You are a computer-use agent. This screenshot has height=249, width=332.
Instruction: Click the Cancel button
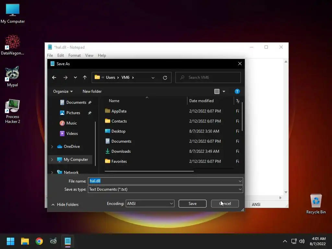(x=225, y=204)
